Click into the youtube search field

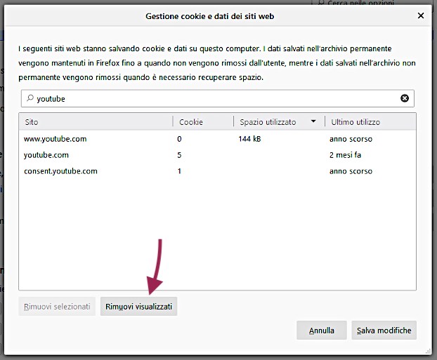point(218,98)
